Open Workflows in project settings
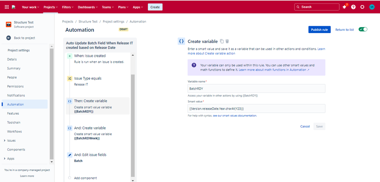Image resolution: width=380 pixels, height=182 pixels. coord(14,131)
